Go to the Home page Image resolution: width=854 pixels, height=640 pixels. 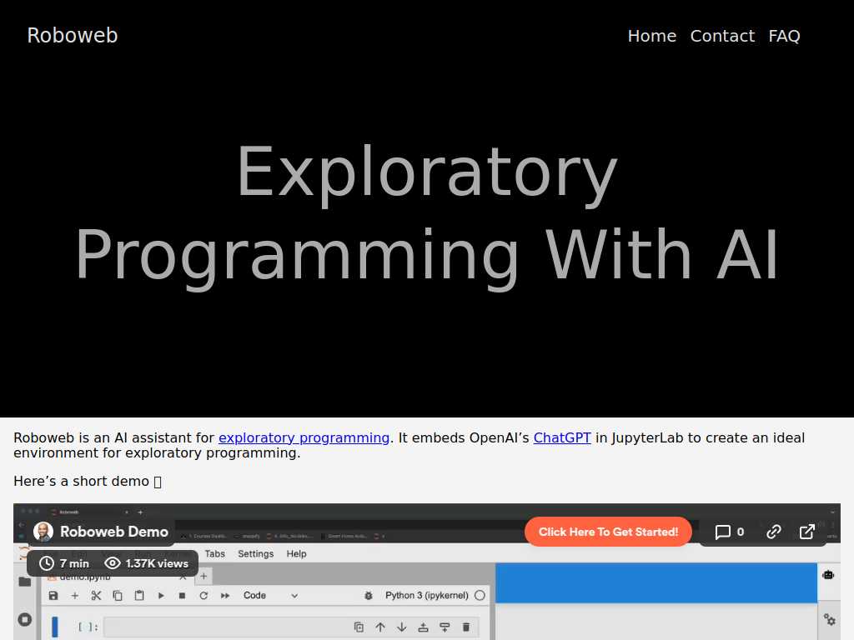pos(652,36)
